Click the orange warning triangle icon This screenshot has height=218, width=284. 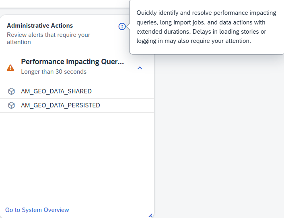[x=10, y=68]
